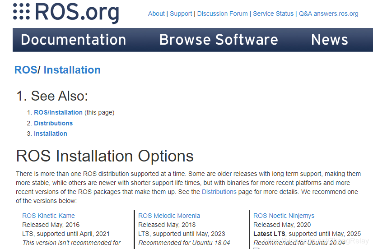
Task: Click 'Recommended for Ubuntu 18.04' text
Action: [184, 243]
